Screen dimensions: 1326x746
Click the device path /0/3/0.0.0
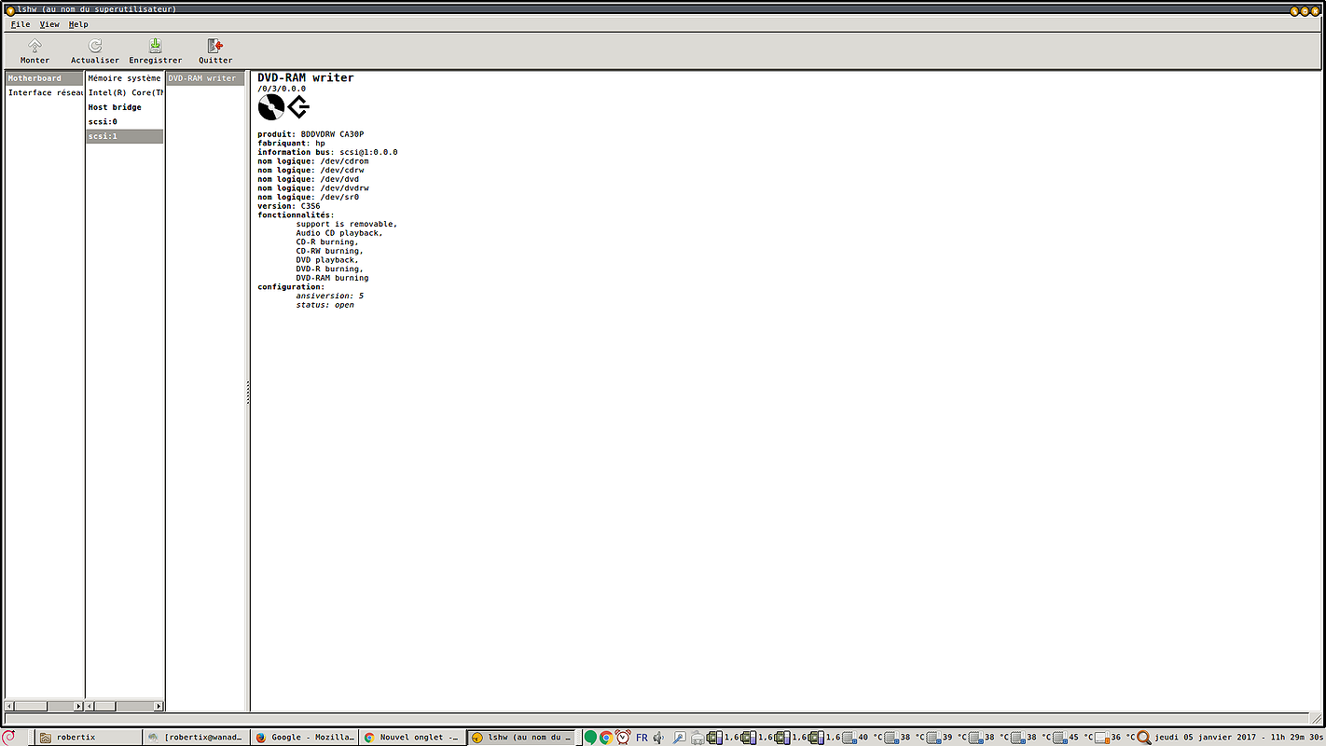pos(282,89)
